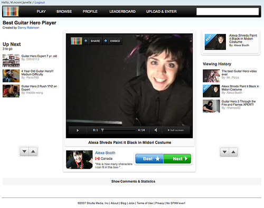Screen dimensions: 264x208
Task: Open the Terms of Use footer link
Action: point(145,203)
